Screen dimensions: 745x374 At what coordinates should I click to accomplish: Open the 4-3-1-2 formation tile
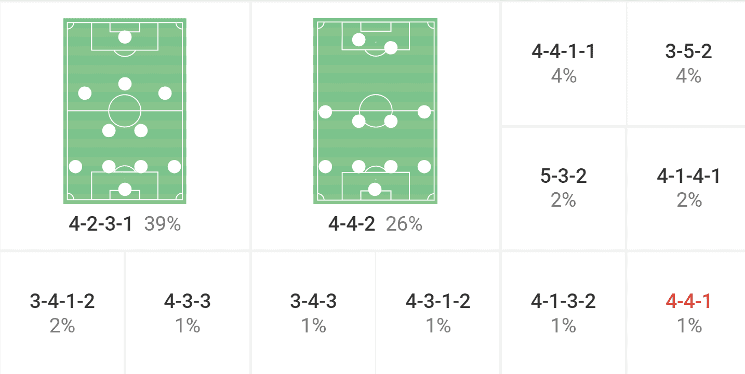[438, 313]
